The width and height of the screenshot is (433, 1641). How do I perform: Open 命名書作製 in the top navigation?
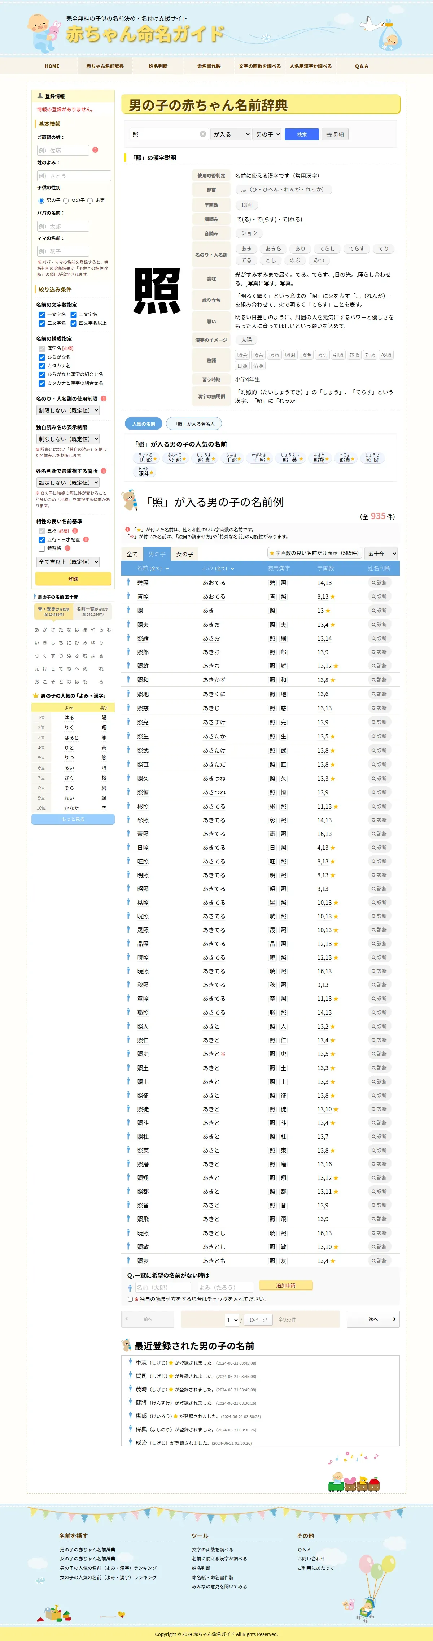(209, 66)
